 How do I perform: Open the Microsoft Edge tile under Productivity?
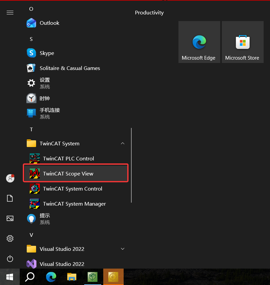pyautogui.click(x=199, y=42)
